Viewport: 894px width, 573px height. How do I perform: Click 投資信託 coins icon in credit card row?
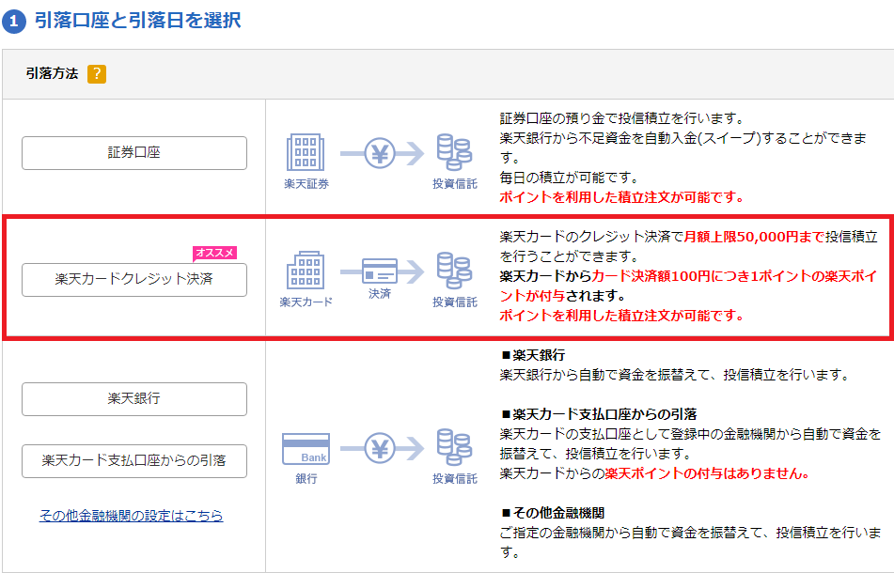454,271
